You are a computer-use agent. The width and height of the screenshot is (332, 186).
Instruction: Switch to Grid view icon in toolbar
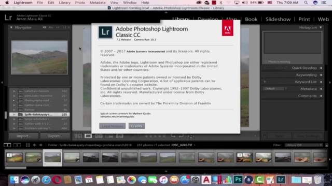click(78, 136)
